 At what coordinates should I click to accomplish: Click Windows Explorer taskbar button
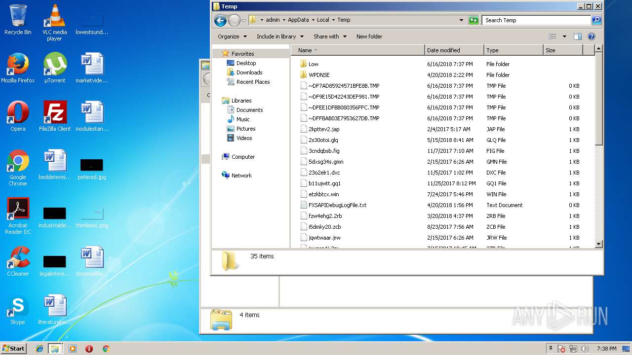55,349
